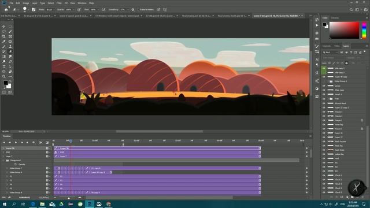370x208 pixels.
Task: Toggle visibility of house 3 layer
Action: pos(324,112)
